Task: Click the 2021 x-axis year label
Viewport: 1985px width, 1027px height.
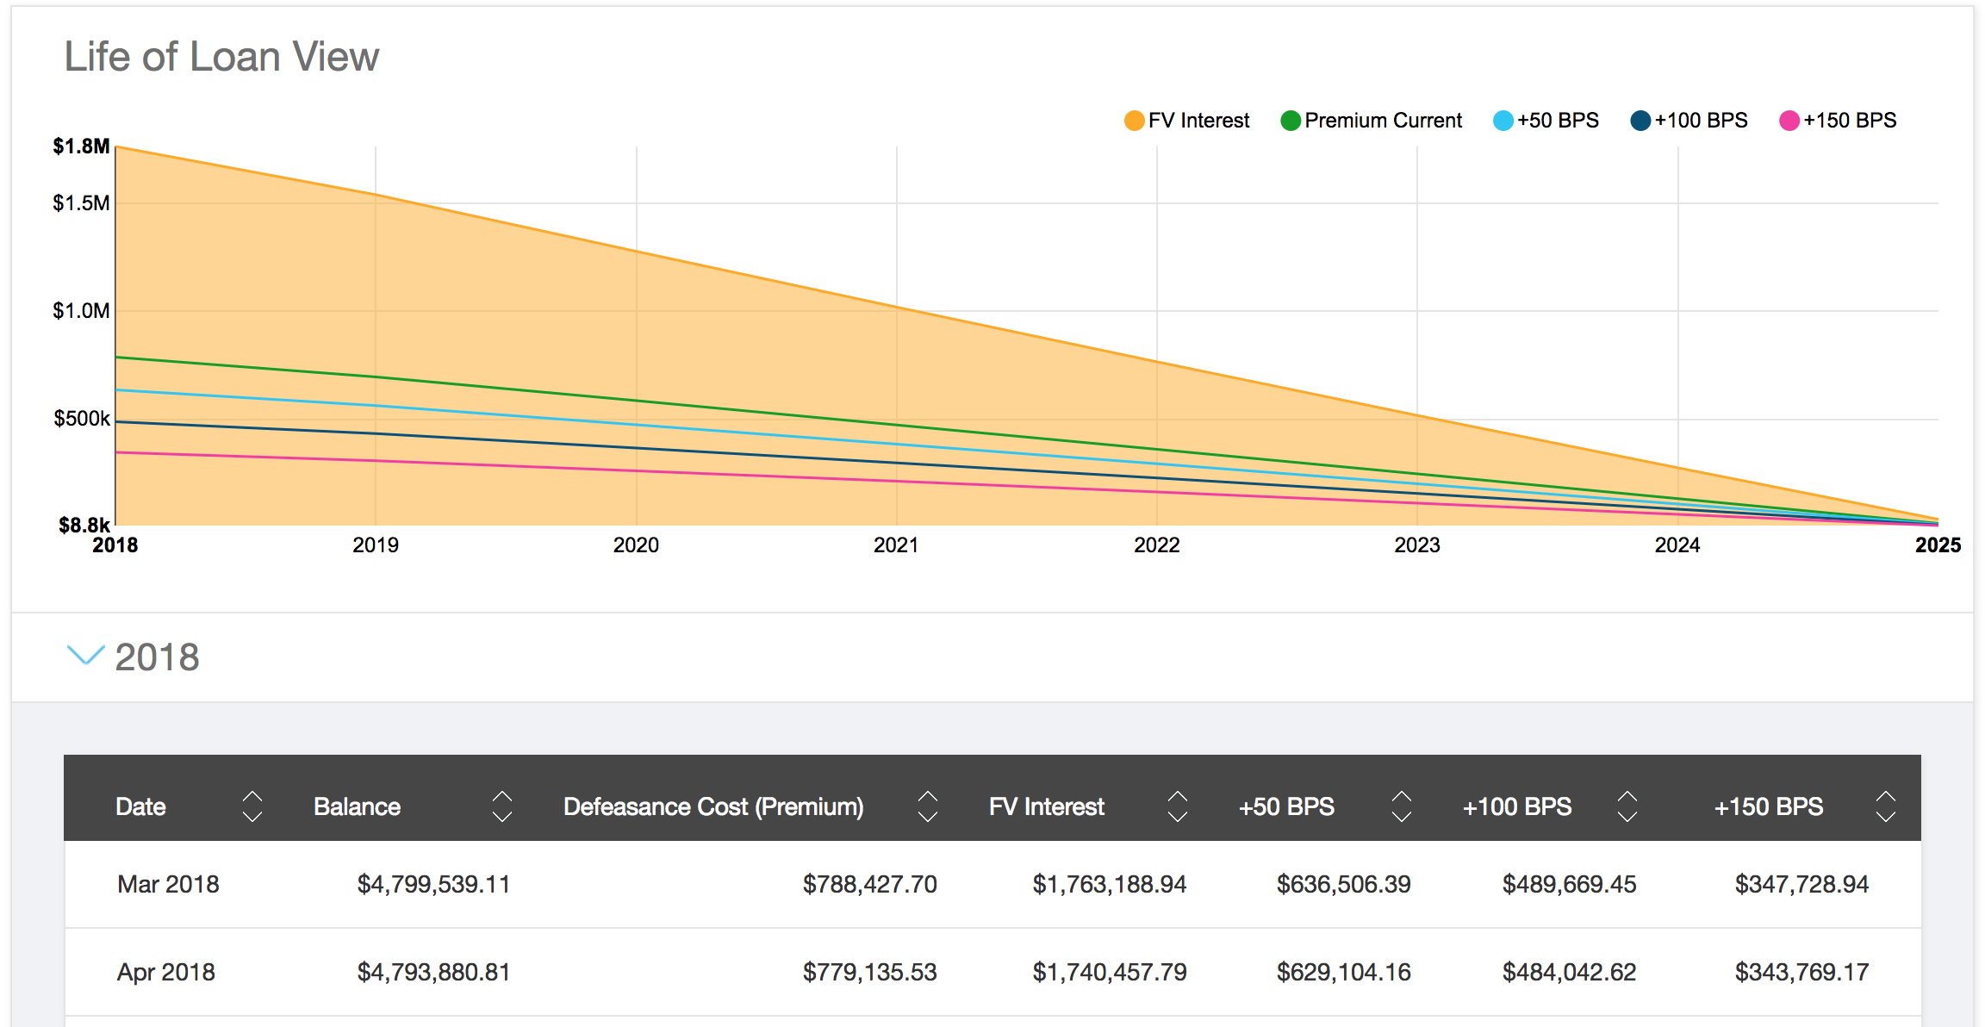Action: 896,545
